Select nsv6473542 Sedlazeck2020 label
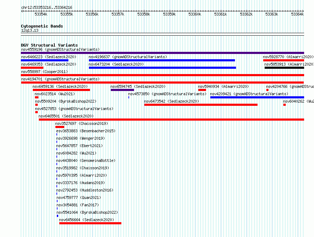This screenshot has height=237, width=314. coord(171,101)
